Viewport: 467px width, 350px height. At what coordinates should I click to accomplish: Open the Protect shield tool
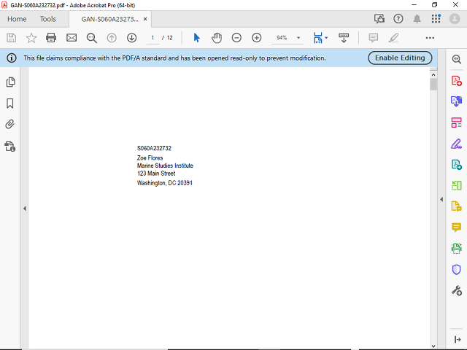pos(456,269)
